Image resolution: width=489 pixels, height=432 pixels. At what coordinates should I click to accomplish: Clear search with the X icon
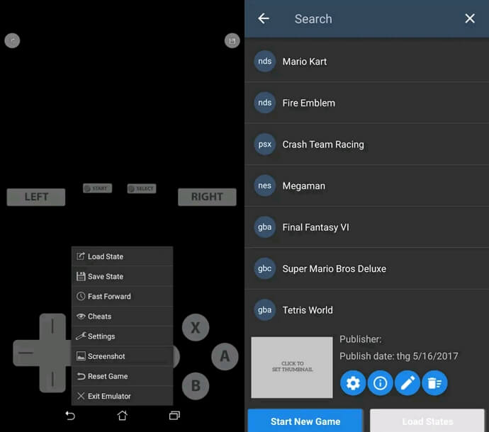[x=470, y=18]
